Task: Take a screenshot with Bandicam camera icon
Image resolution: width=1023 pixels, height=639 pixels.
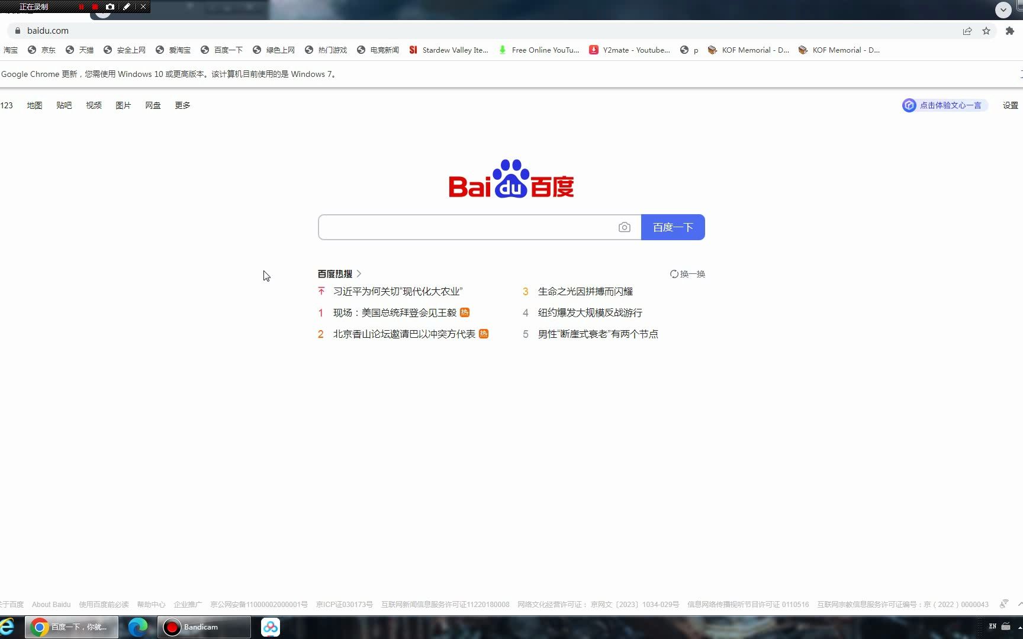Action: click(x=110, y=7)
